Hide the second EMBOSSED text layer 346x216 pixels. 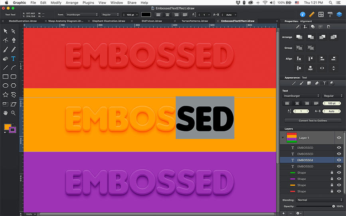click(339, 154)
